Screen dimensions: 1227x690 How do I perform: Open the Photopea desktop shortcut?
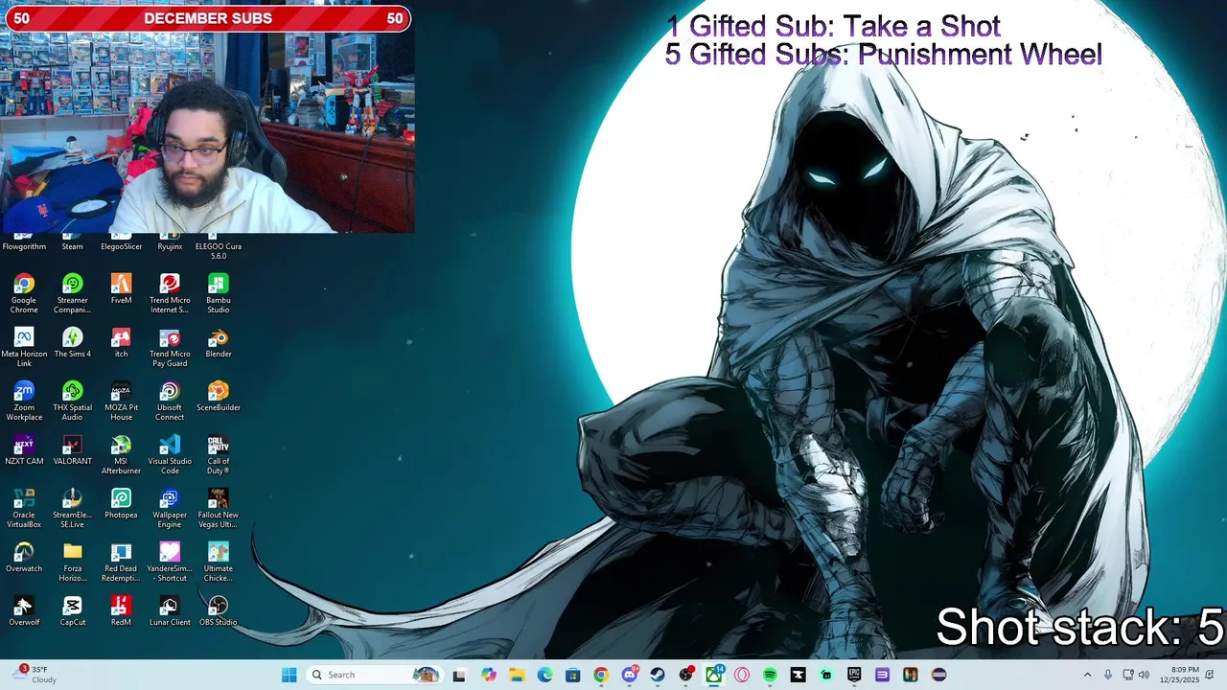(121, 504)
